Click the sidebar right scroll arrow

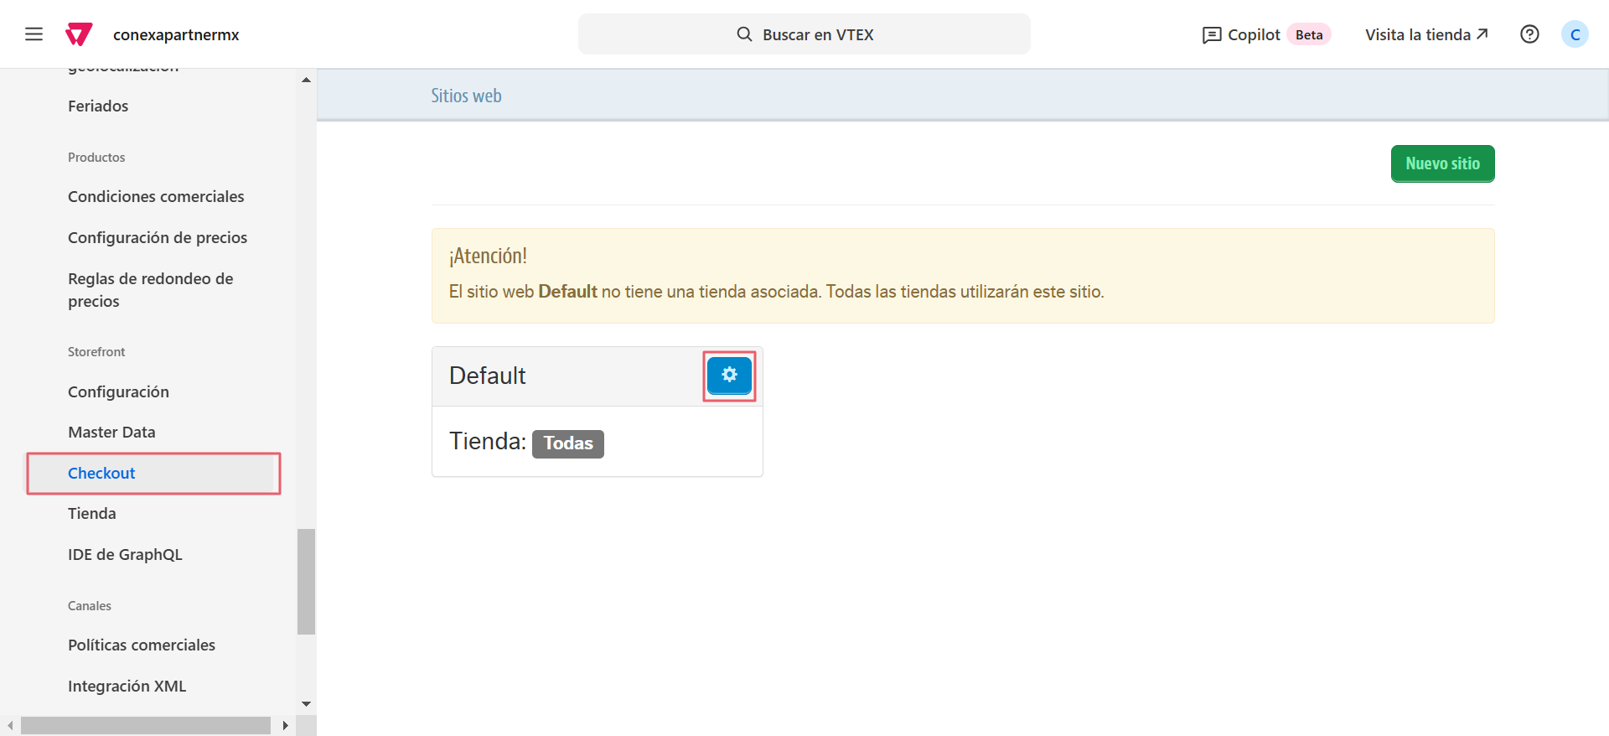click(x=285, y=725)
